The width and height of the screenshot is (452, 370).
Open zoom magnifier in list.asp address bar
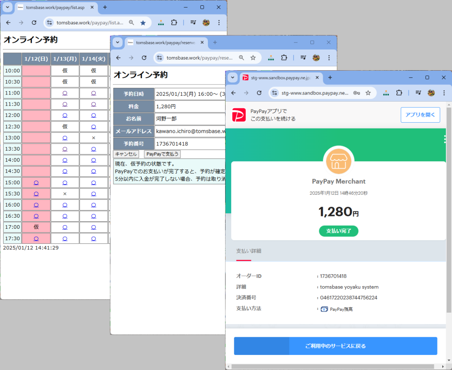point(132,23)
